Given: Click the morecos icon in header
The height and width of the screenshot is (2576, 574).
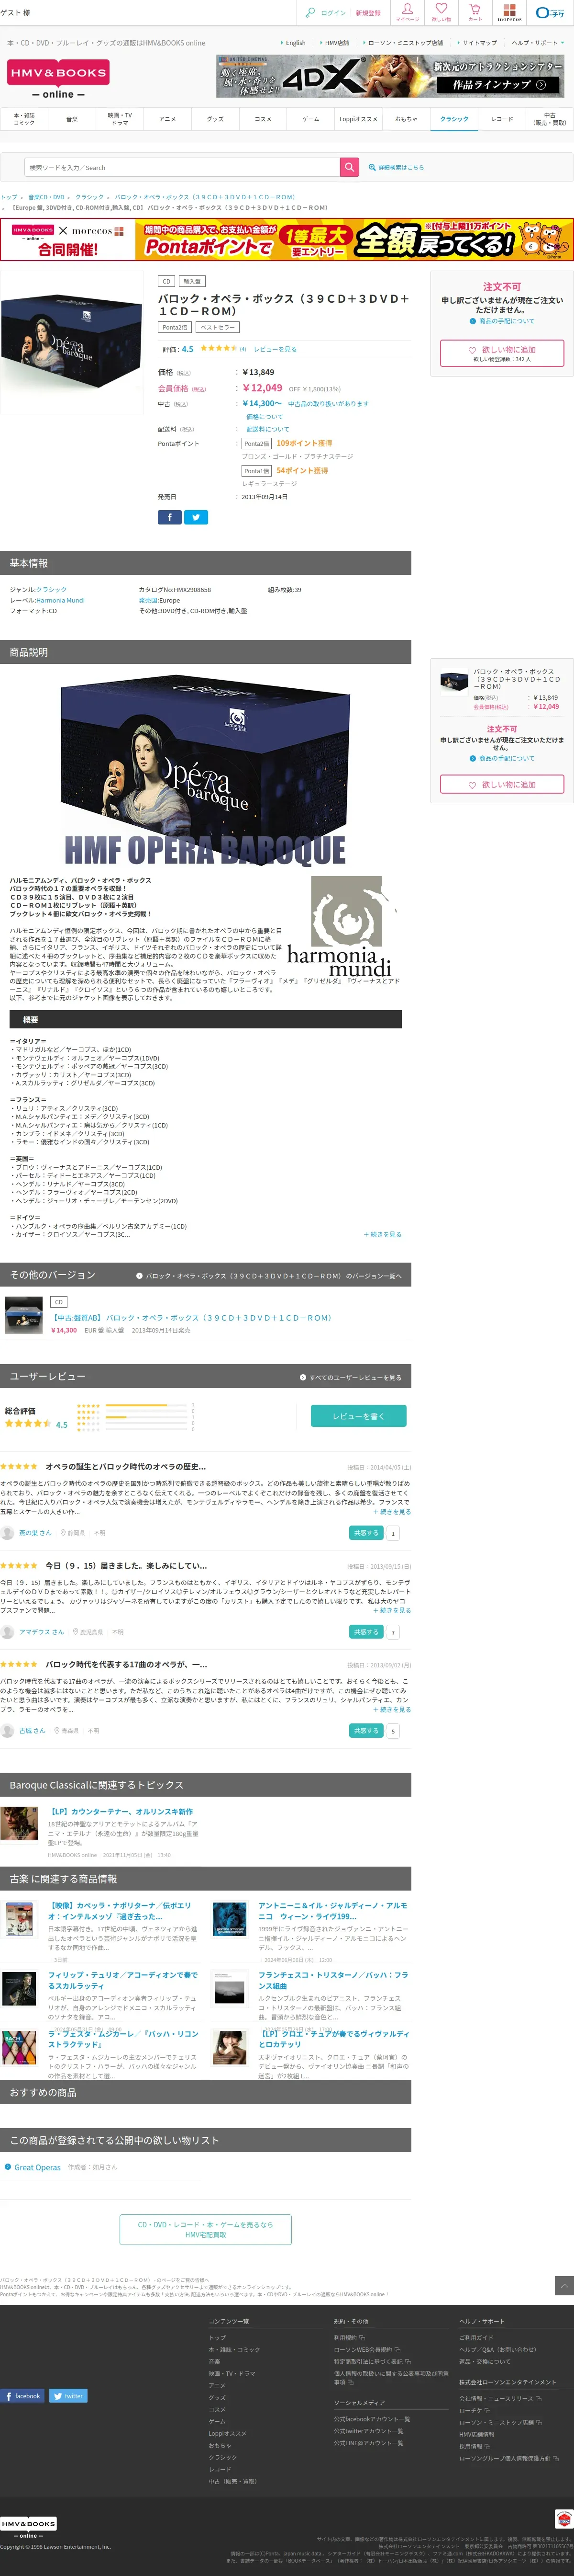Looking at the screenshot, I should [509, 12].
